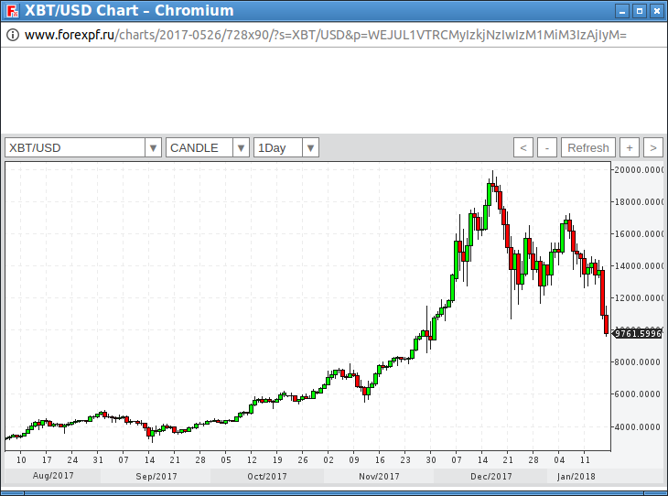
Task: Click the Aug/2017 month label
Action: coord(53,476)
